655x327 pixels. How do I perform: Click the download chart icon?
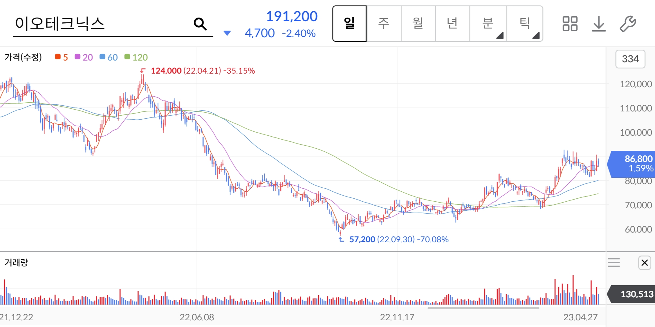(599, 24)
